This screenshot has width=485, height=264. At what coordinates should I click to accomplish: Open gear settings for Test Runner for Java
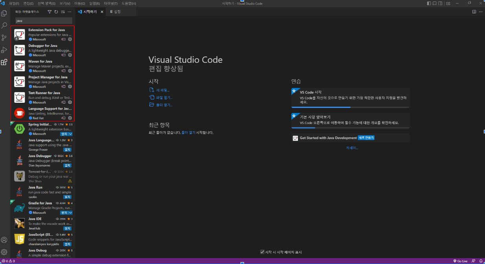click(70, 102)
